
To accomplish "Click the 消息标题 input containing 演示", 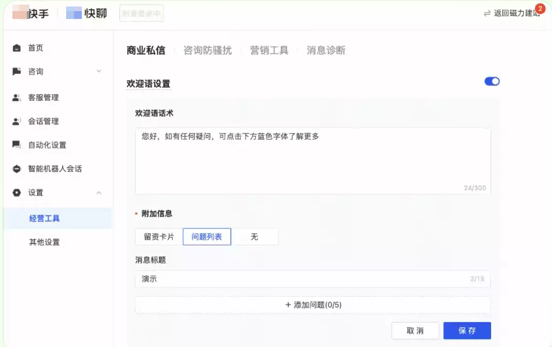I will pos(313,279).
